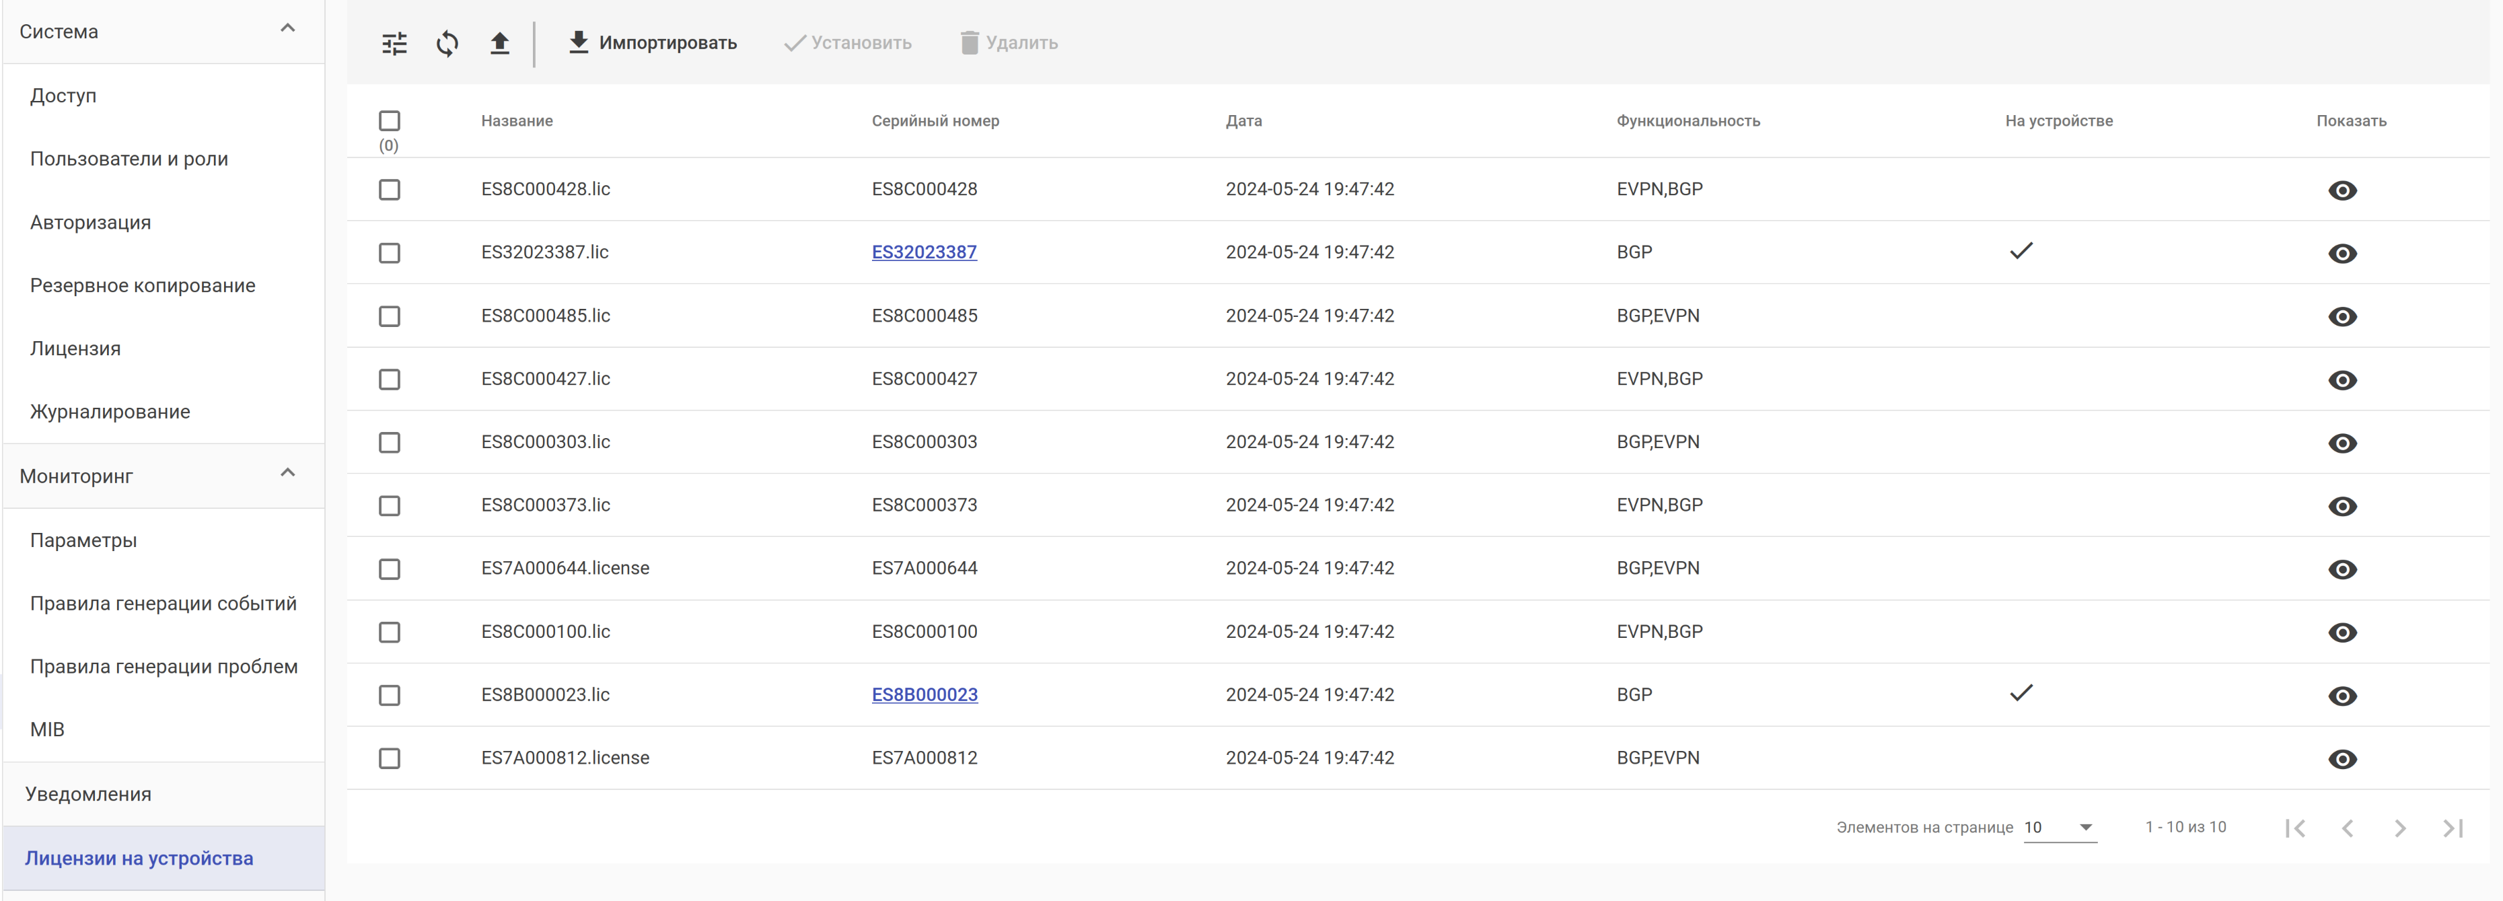2503x901 pixels.
Task: Open the Лицензия menu item
Action: [76, 349]
